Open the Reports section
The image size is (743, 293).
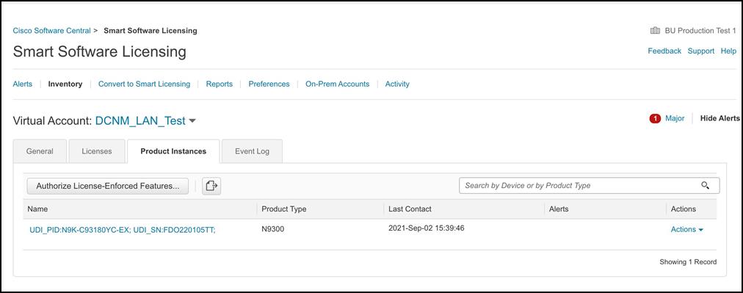pos(220,84)
